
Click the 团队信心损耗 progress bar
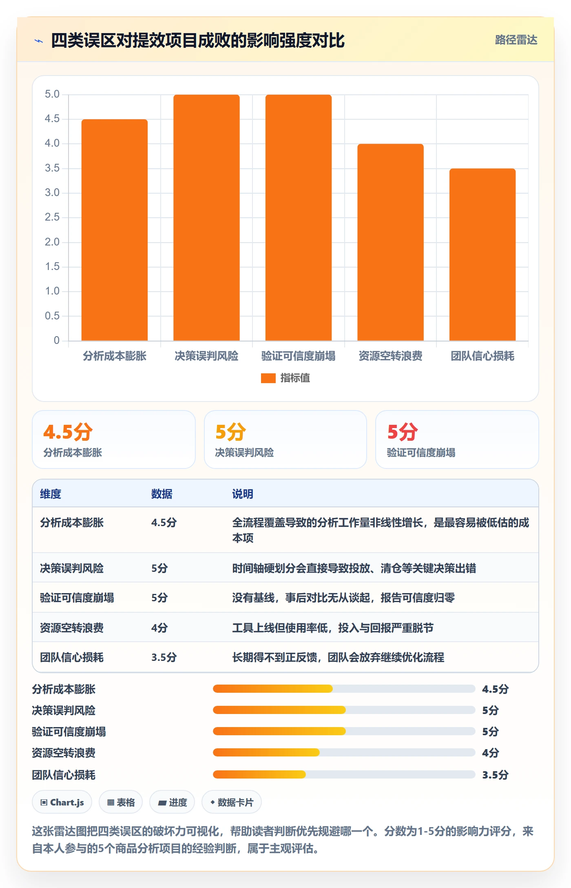coord(344,774)
